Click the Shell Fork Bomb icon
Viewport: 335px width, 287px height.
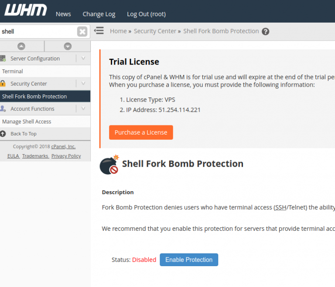click(109, 164)
